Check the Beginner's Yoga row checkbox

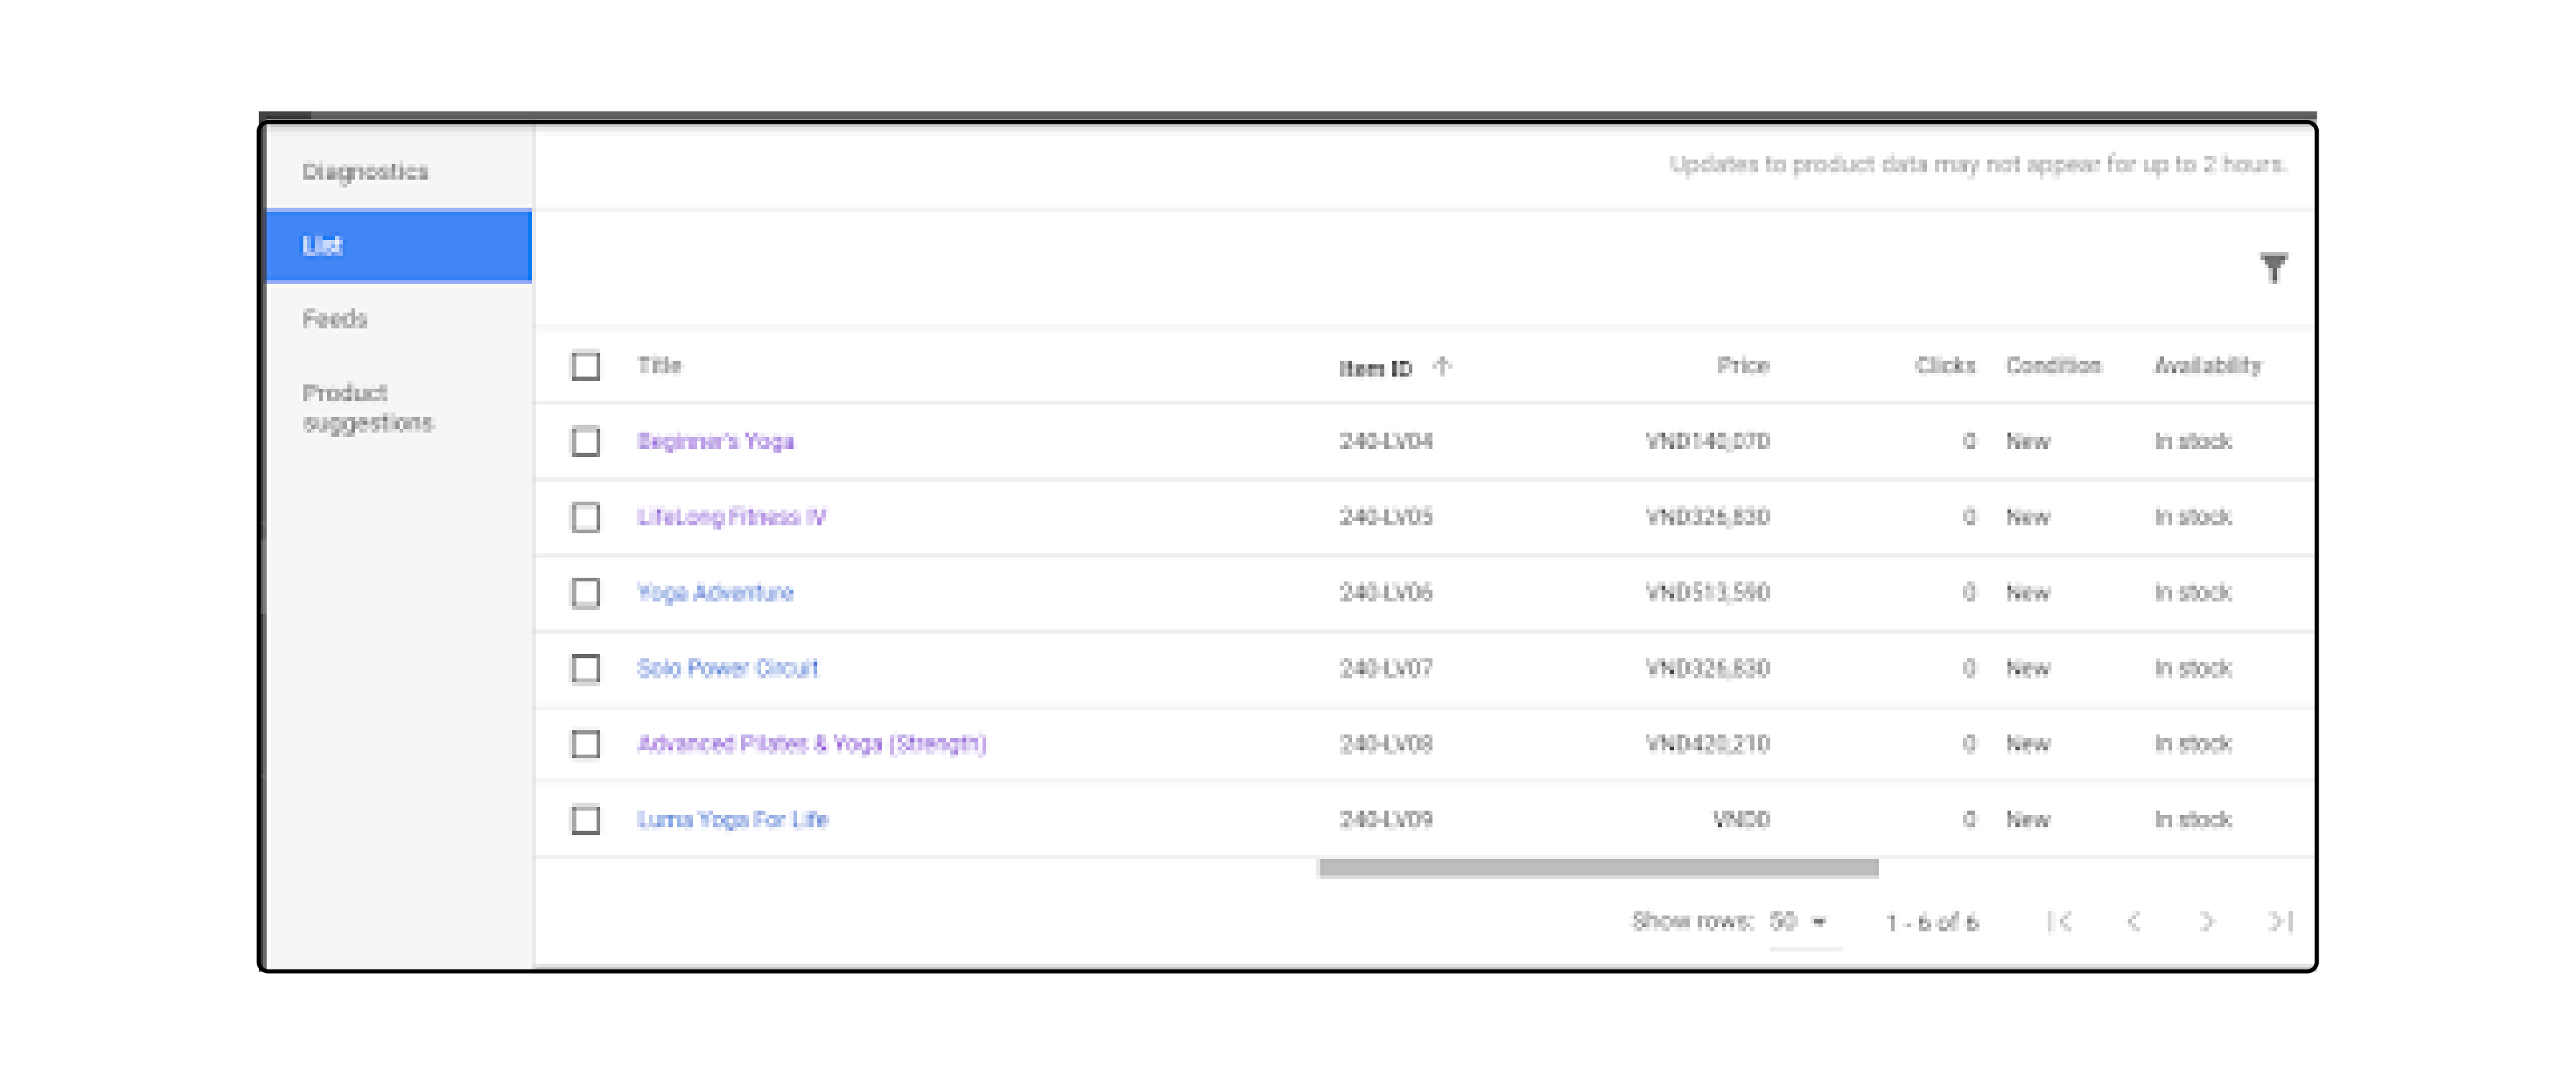[586, 441]
